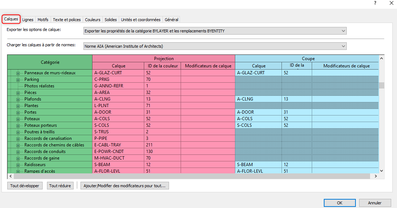Click the help question mark icon
397x208 pixels.
375,3
